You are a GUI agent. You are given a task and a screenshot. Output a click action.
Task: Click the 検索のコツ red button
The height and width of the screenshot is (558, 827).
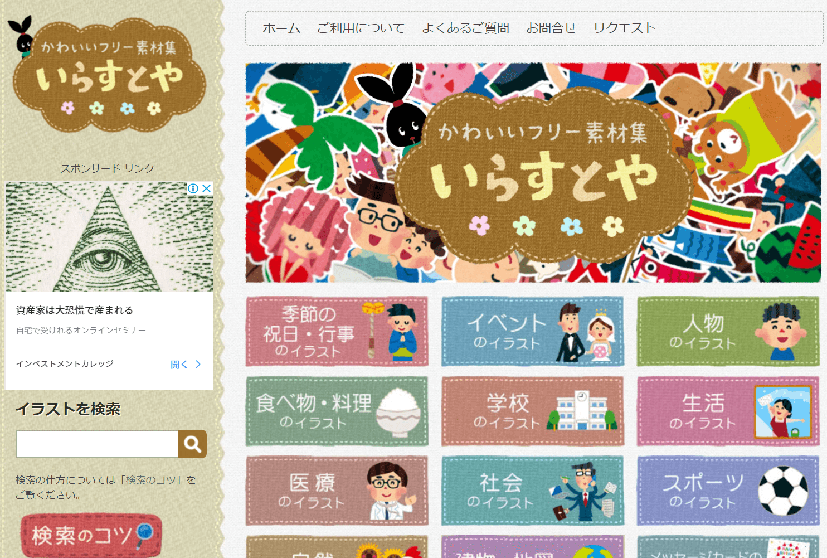[x=91, y=535]
